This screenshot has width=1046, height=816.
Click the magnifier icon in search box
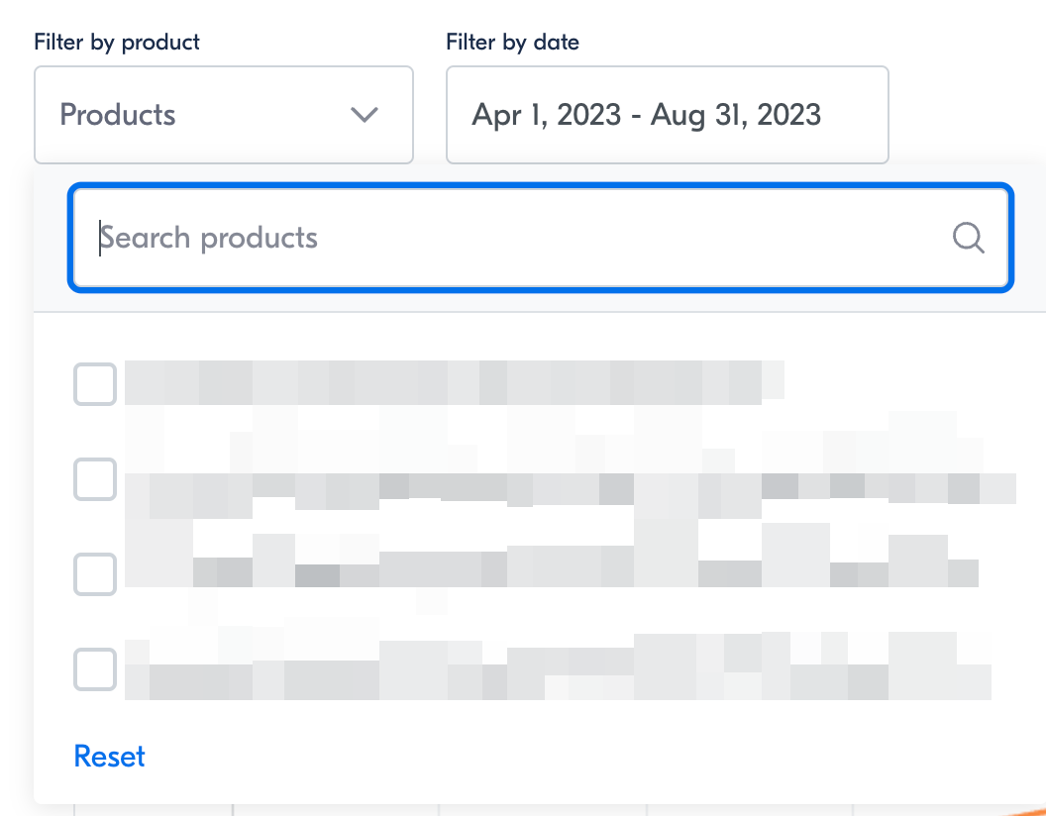[968, 238]
